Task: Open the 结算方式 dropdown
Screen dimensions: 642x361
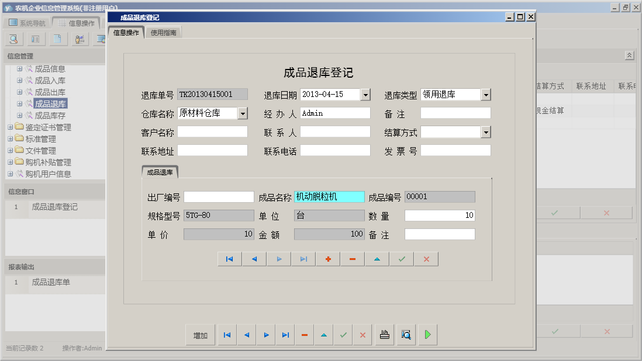Action: (487, 131)
